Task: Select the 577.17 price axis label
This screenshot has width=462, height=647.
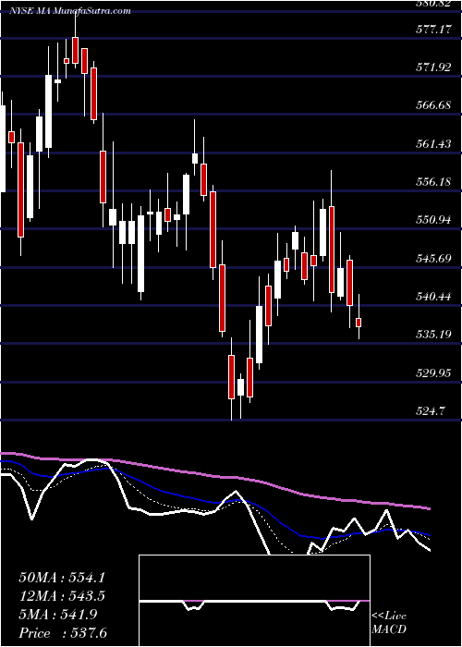Action: click(433, 30)
